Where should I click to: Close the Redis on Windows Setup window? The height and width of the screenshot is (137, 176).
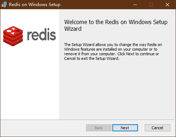tap(167, 5)
